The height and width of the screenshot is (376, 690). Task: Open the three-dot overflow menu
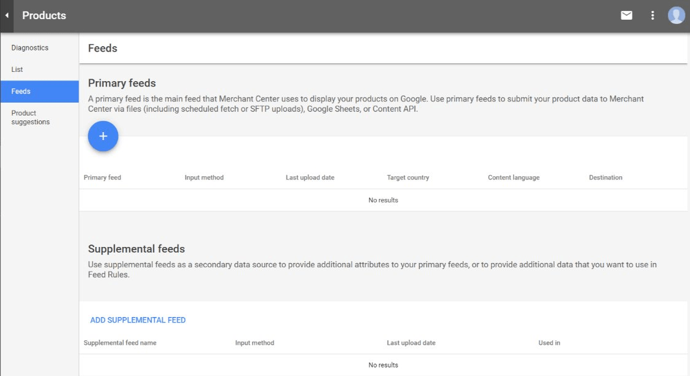pos(653,15)
